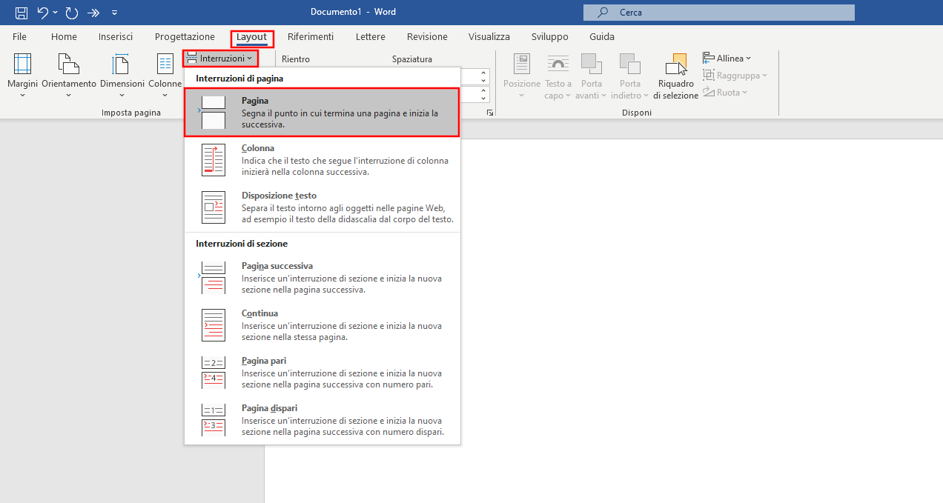The width and height of the screenshot is (943, 503).
Task: Open Imposta pagina dialog launcher
Action: (x=489, y=113)
